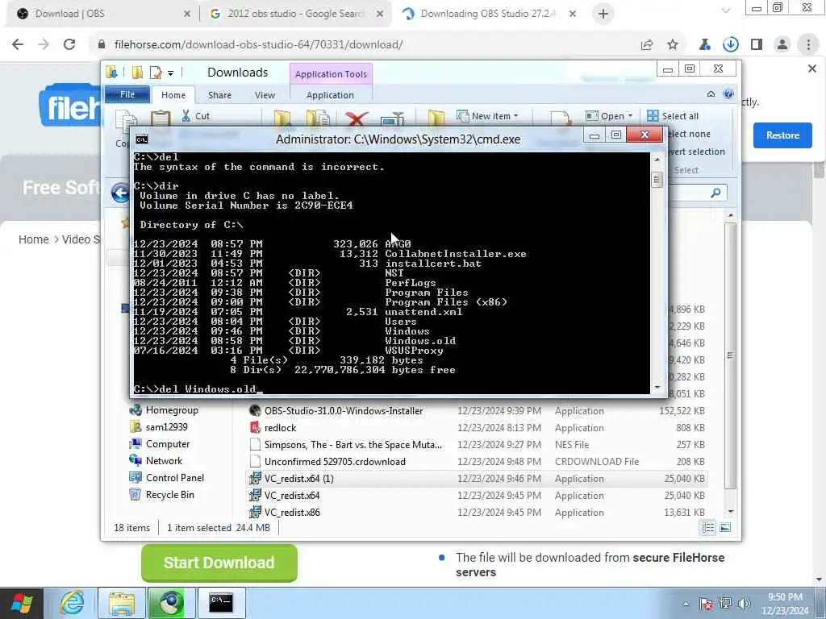Viewport: 826px width, 619px height.
Task: Close the restore popup with X
Action: coord(811,69)
